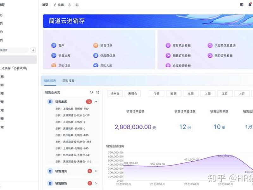Open entry 无锡简道云-杭州仓-388
Screen dimensions: 253x190
(73, 142)
